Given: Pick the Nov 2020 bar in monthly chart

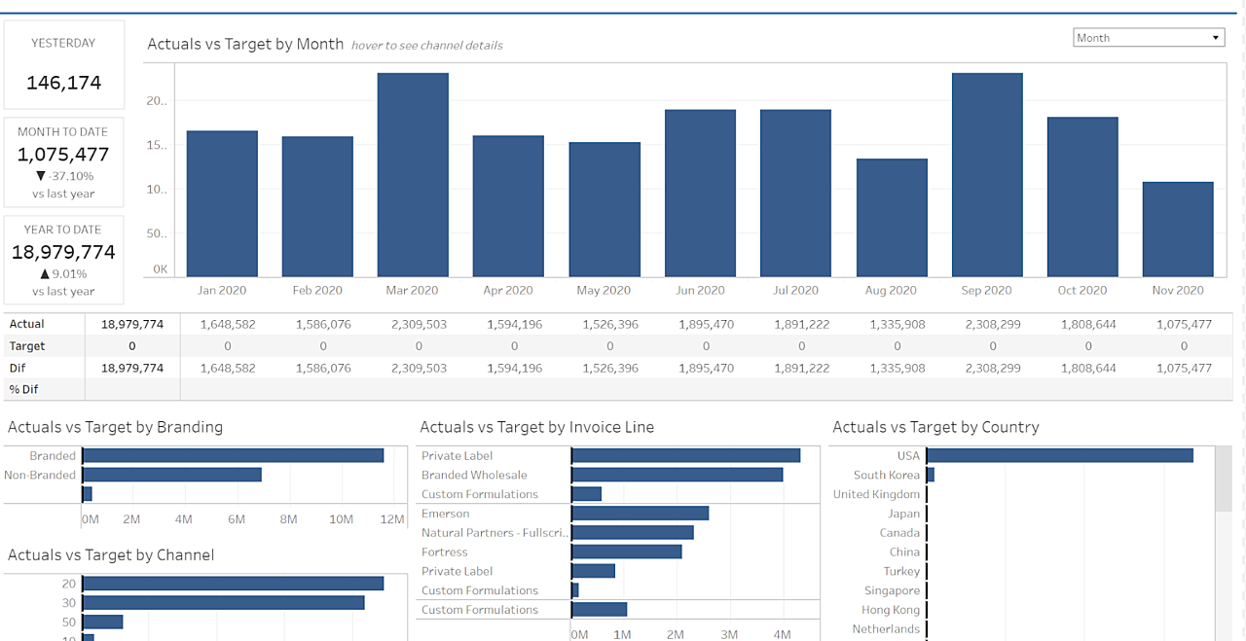Looking at the screenshot, I should 1178,230.
